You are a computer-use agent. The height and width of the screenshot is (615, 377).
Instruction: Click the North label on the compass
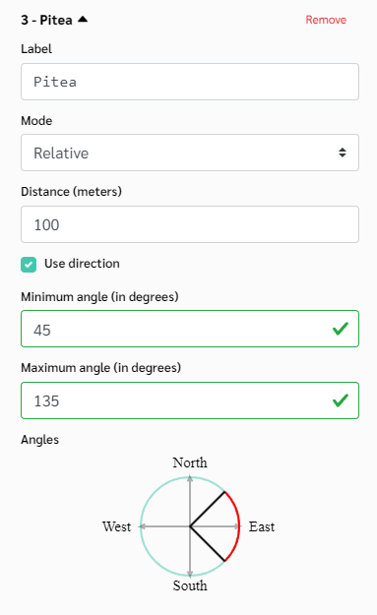pyautogui.click(x=190, y=462)
